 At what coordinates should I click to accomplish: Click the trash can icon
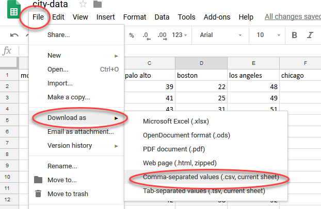pyautogui.click(x=38, y=194)
